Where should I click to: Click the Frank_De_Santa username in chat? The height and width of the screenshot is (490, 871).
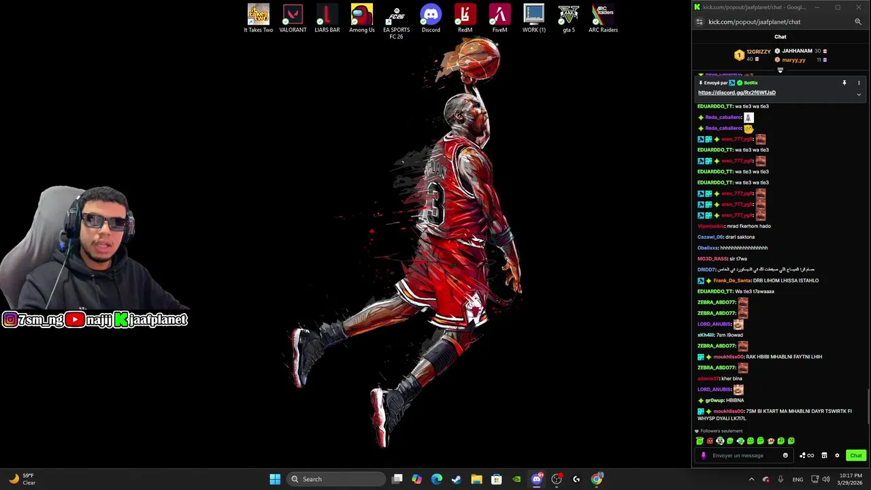[732, 280]
